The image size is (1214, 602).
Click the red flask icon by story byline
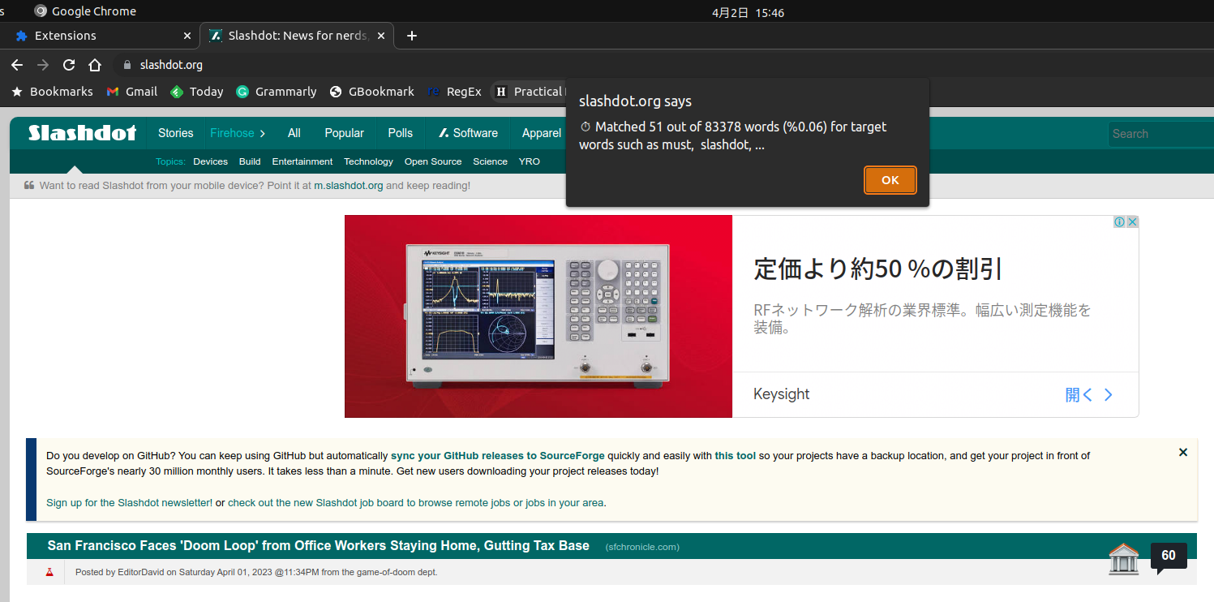pyautogui.click(x=49, y=572)
